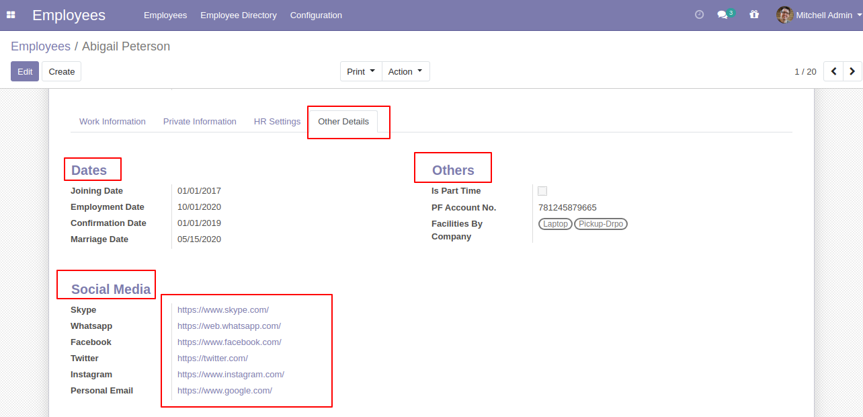Select Marriage Date value 05/15/2020

[x=199, y=239]
